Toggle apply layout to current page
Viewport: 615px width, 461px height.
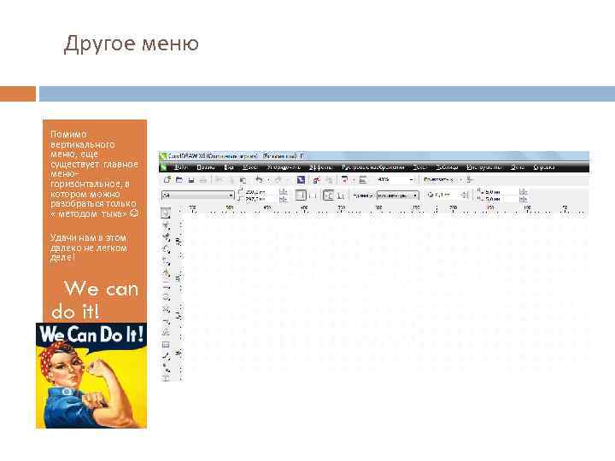click(x=341, y=195)
